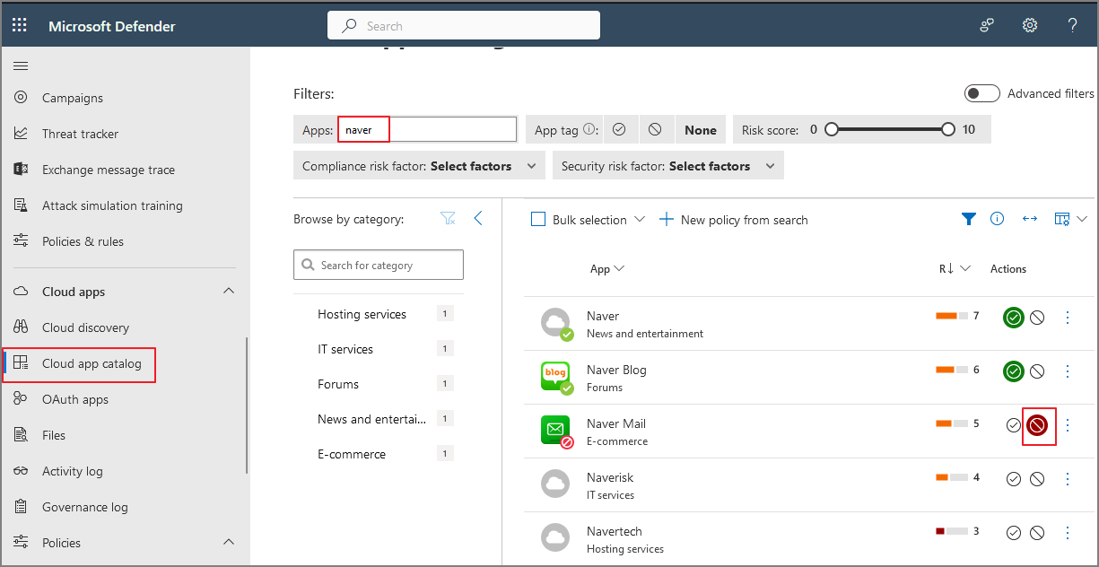Screen dimensions: 1099x567
Task: Unsanction the Naverisk app
Action: 1037,479
